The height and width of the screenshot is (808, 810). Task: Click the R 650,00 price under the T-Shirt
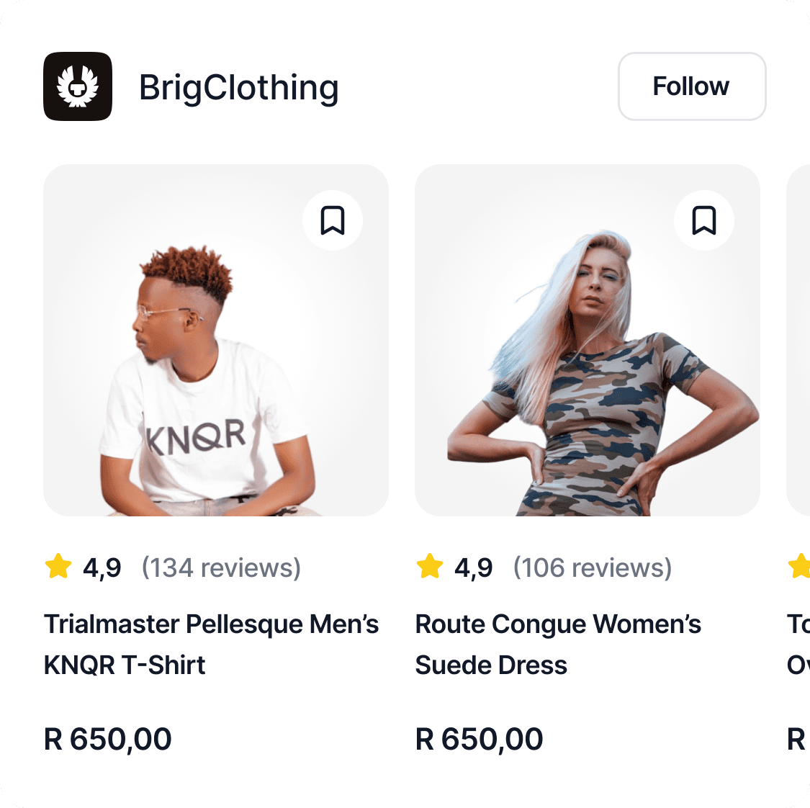tap(107, 739)
